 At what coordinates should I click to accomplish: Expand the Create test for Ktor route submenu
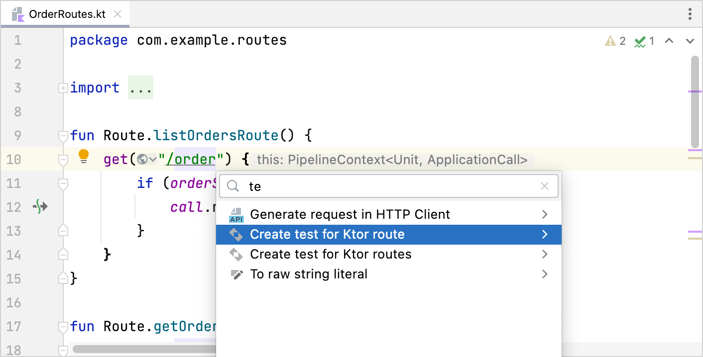pos(544,234)
